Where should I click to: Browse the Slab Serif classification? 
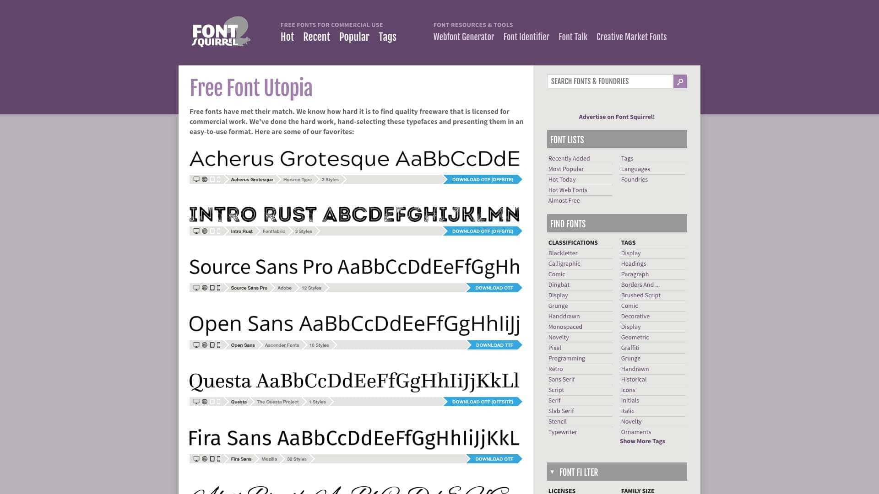tap(561, 411)
